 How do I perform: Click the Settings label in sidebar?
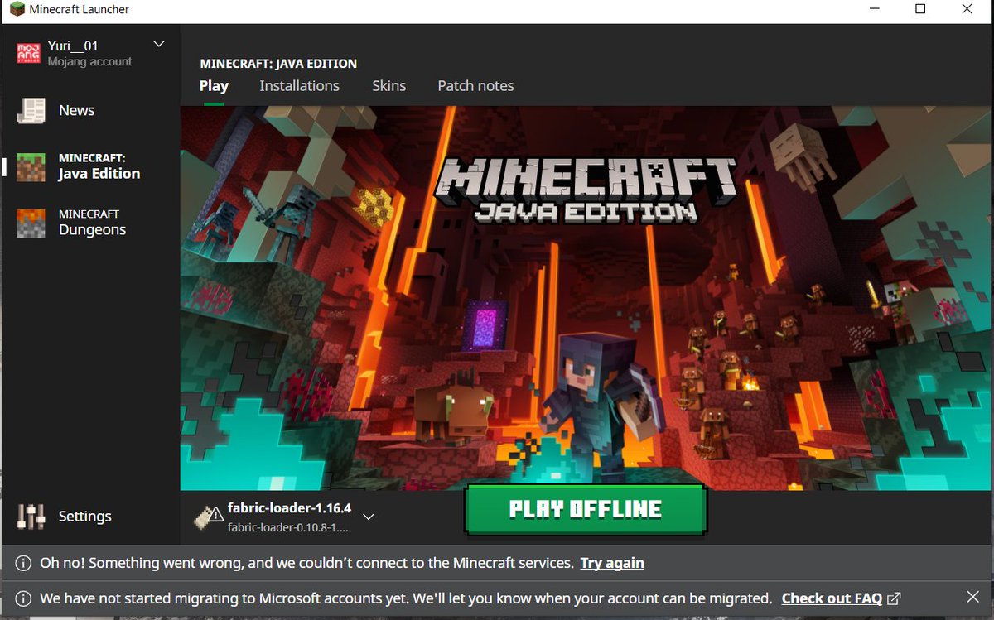tap(84, 517)
